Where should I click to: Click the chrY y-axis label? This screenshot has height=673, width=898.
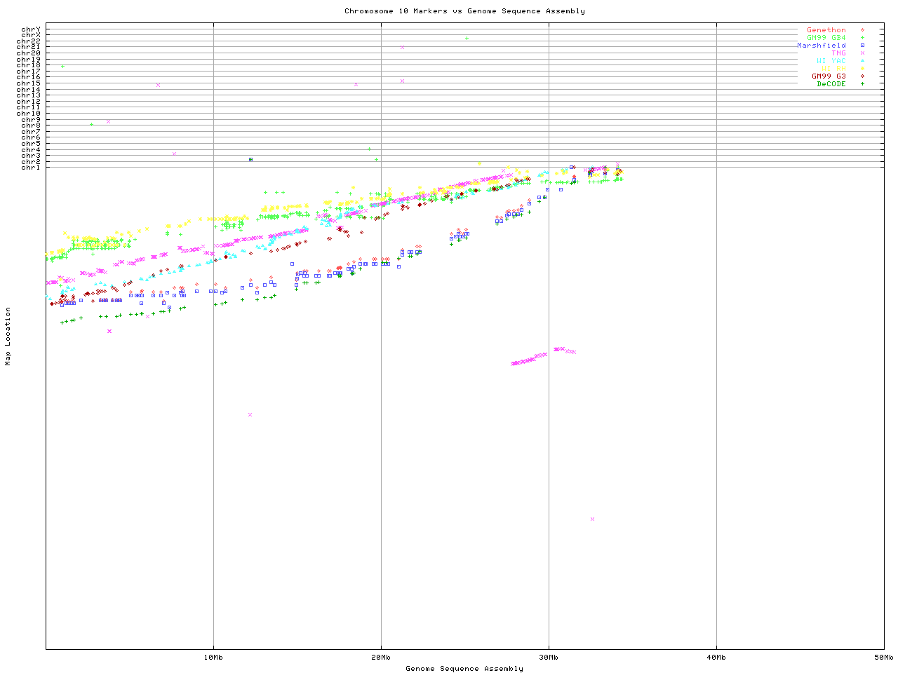(x=30, y=29)
